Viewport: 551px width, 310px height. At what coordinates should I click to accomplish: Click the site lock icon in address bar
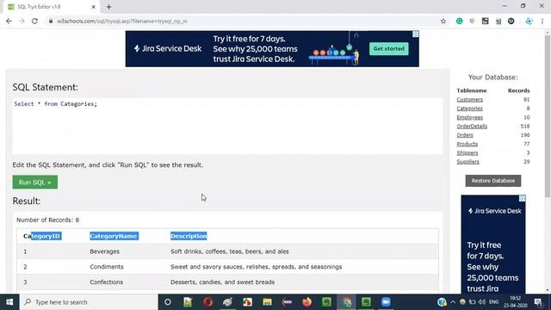point(51,21)
